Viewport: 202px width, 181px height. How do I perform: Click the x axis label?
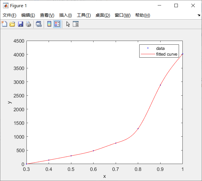pos(104,176)
